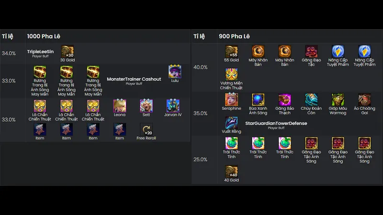Screen dimensions: 383x215
Task: Select the 40 Gold reward icon
Action: [x=231, y=172]
